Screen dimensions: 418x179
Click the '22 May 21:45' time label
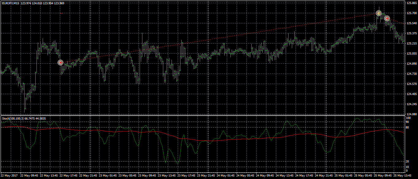88,176
